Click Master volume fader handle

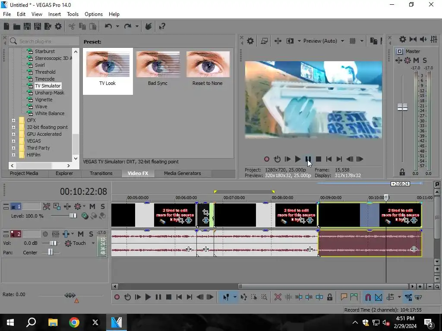402,107
